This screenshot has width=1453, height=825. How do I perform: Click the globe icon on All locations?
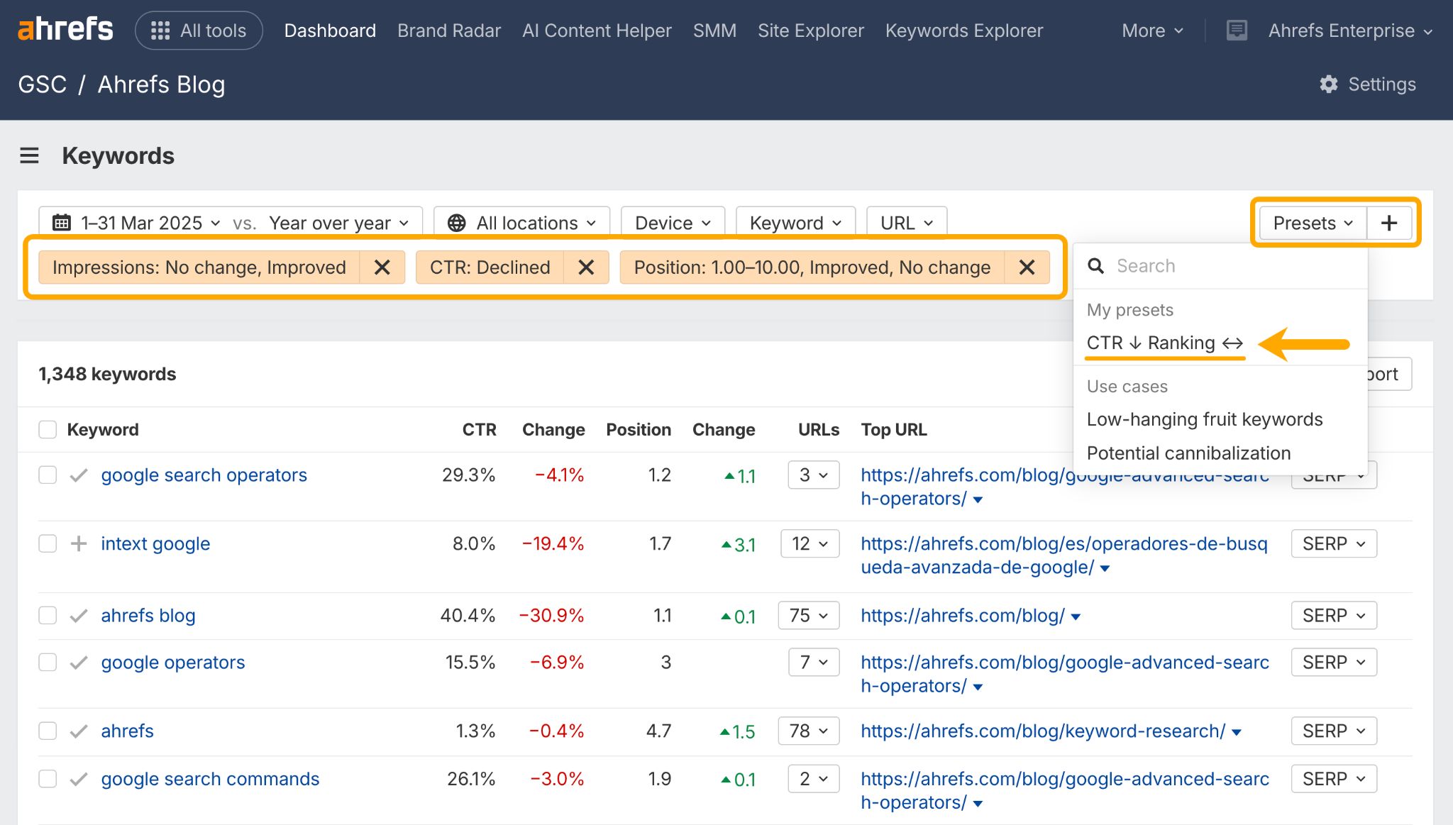[457, 222]
